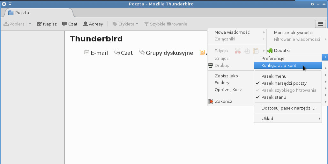The image size is (328, 164).
Task: Open the Etykieta dropdown
Action: pyautogui.click(x=137, y=24)
